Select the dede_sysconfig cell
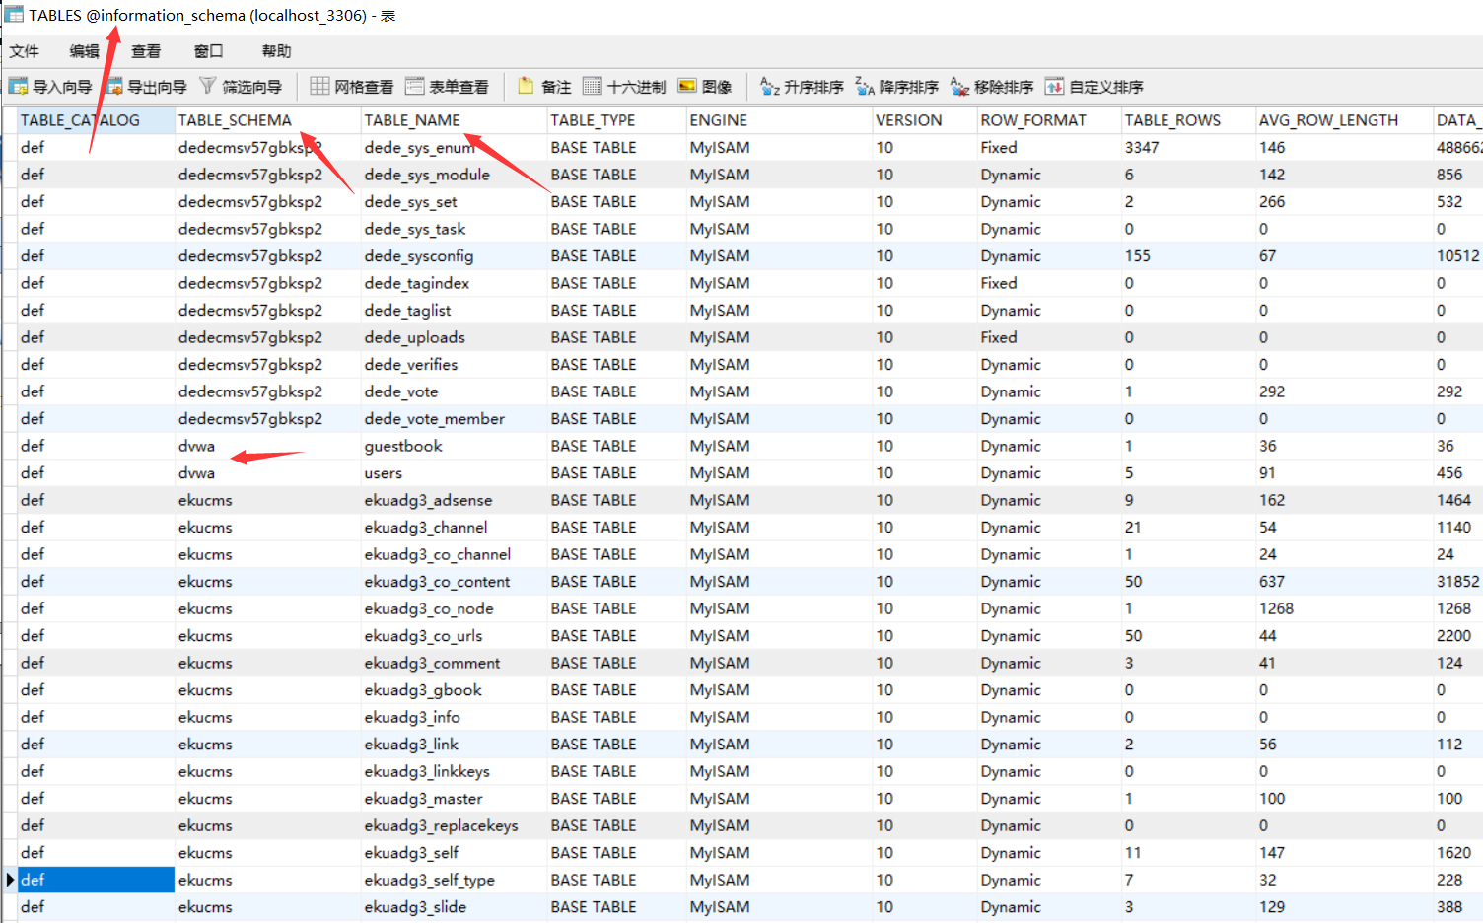Viewport: 1483px width, 923px height. click(455, 256)
